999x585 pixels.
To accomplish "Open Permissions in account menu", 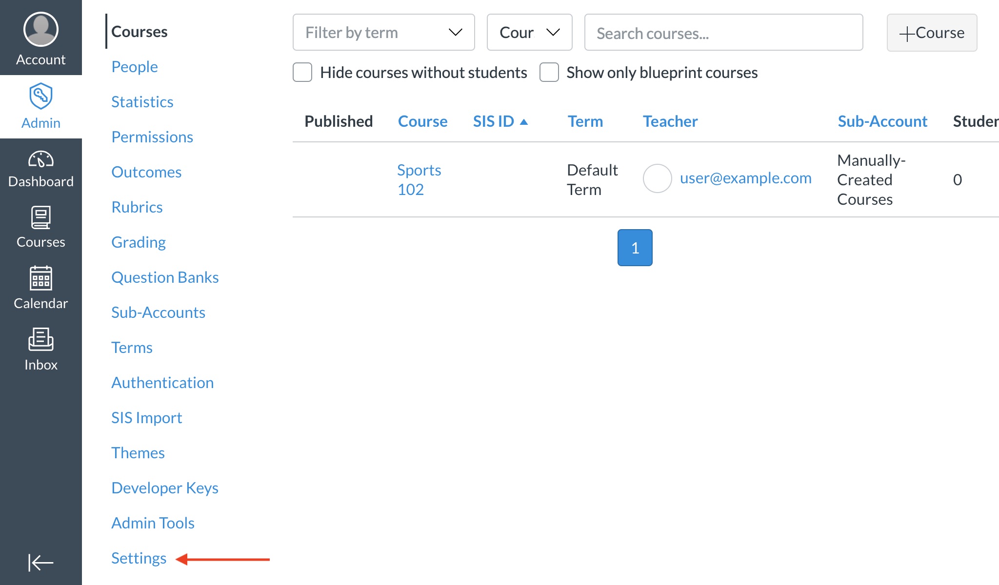I will [152, 137].
